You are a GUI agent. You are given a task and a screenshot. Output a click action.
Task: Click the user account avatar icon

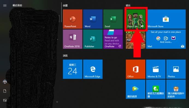[5, 82]
